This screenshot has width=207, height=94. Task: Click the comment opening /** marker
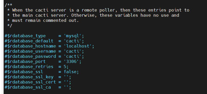point(8,5)
